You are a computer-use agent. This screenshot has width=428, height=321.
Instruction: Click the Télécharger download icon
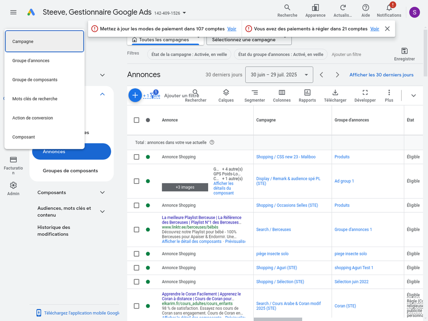coord(335,96)
